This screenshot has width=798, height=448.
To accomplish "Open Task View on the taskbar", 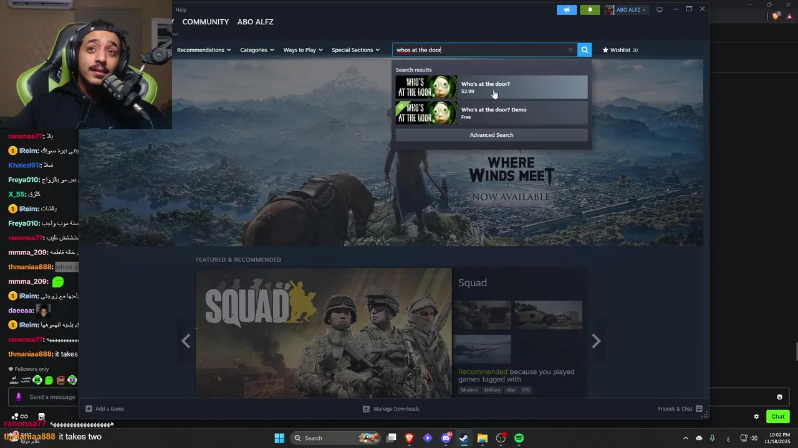I will coord(392,438).
